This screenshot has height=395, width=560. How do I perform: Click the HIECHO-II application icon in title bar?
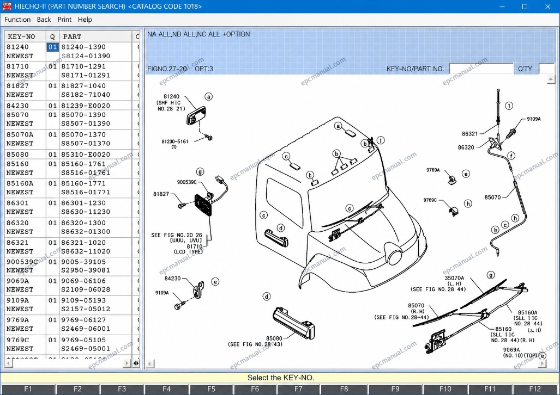pyautogui.click(x=7, y=7)
